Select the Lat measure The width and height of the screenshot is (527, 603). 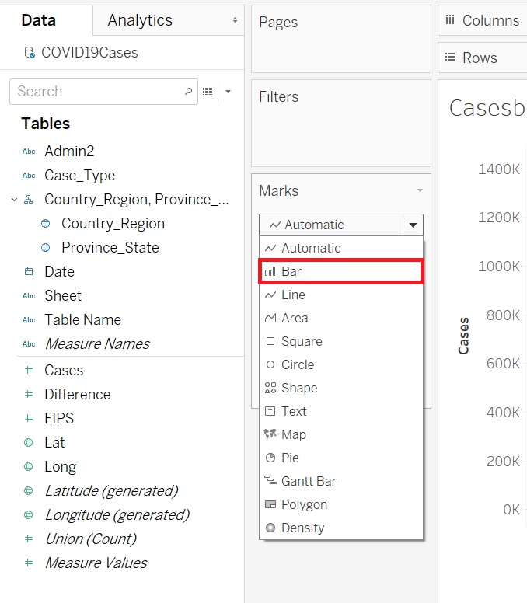[54, 443]
